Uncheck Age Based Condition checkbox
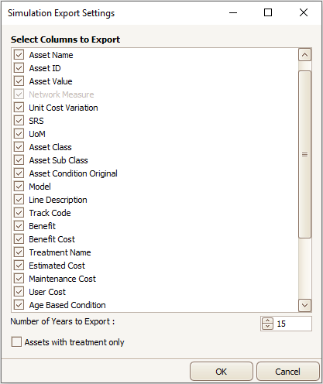The height and width of the screenshot is (384, 323). coord(19,305)
